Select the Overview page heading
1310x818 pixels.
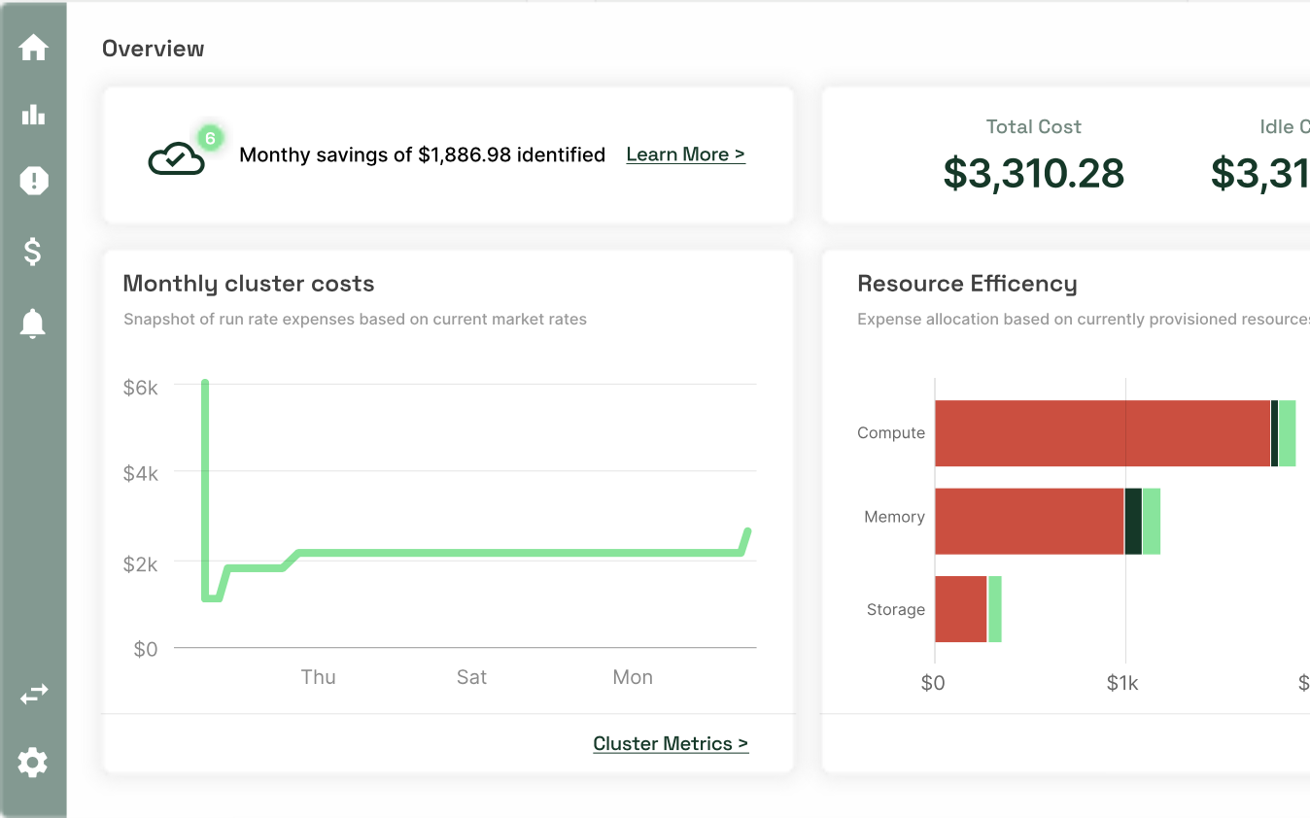click(153, 48)
